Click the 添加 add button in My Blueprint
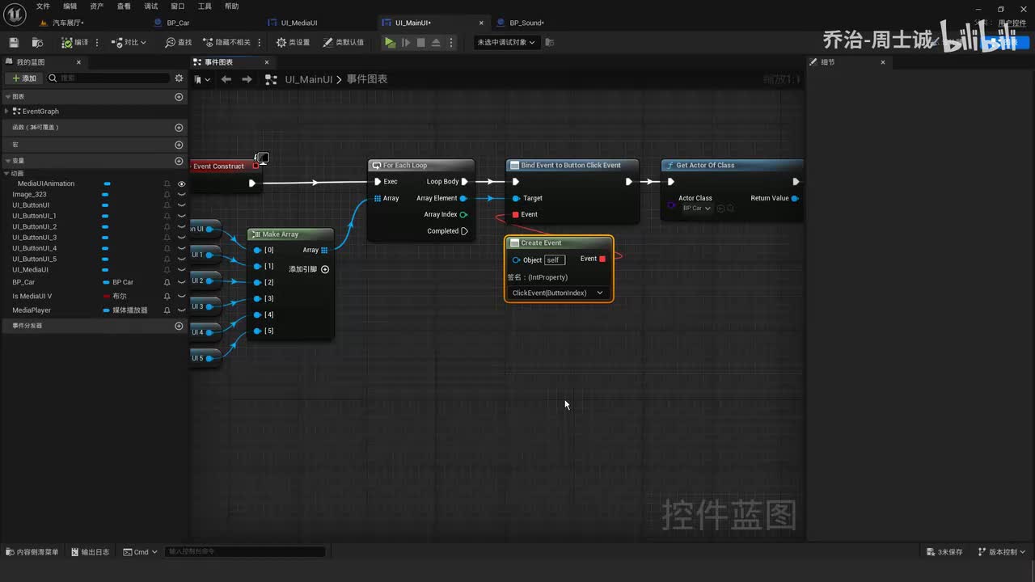 tap(23, 78)
